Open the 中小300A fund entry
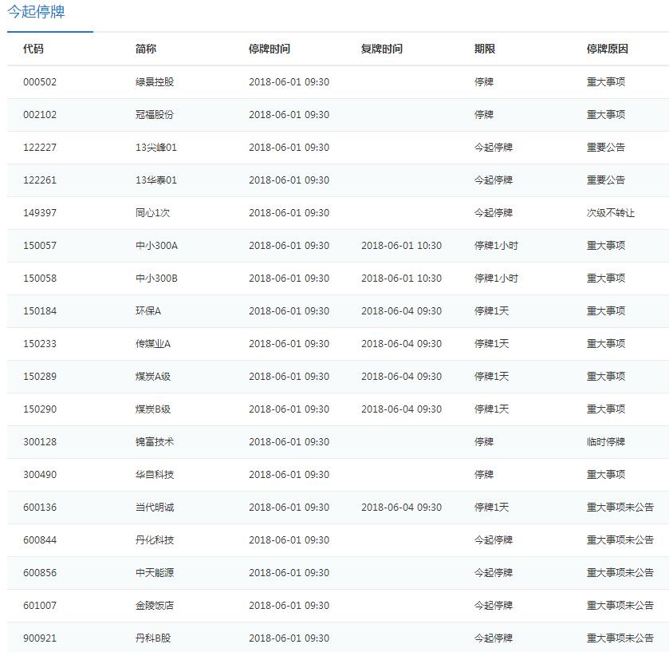This screenshot has width=669, height=652. pyautogui.click(x=157, y=246)
